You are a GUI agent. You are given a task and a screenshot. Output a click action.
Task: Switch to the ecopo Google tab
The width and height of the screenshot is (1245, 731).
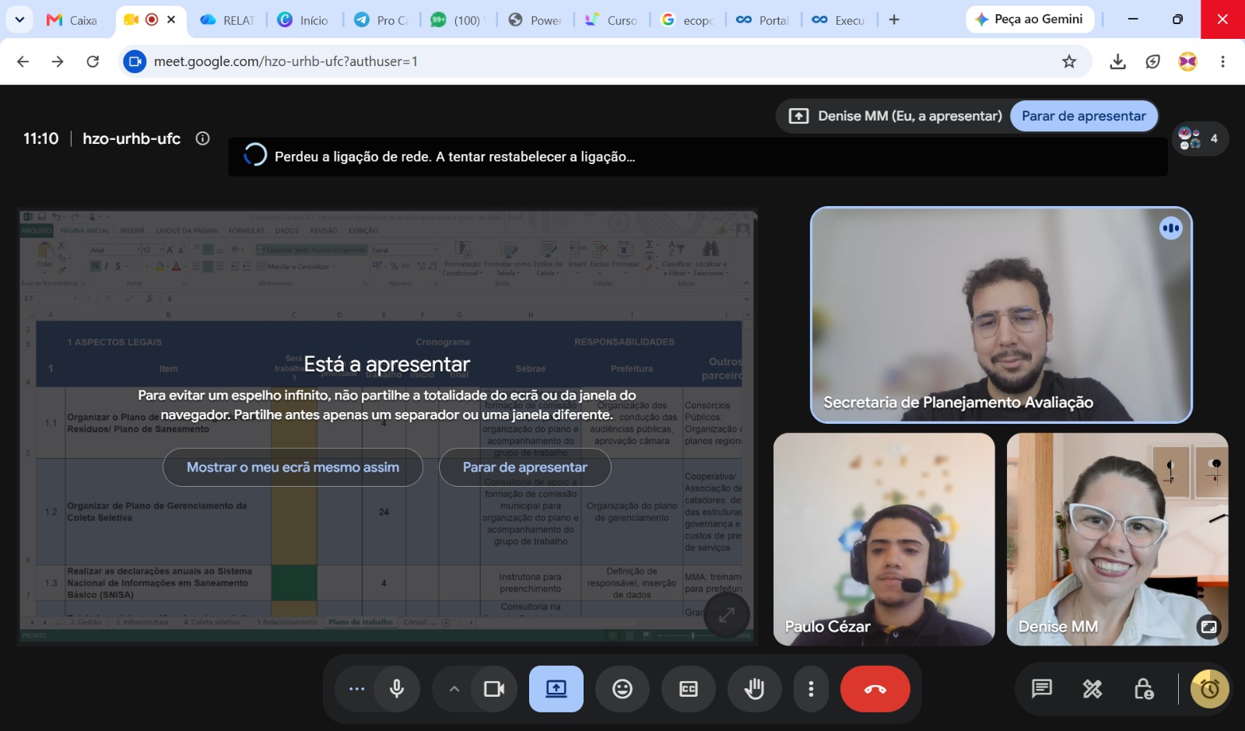click(688, 20)
